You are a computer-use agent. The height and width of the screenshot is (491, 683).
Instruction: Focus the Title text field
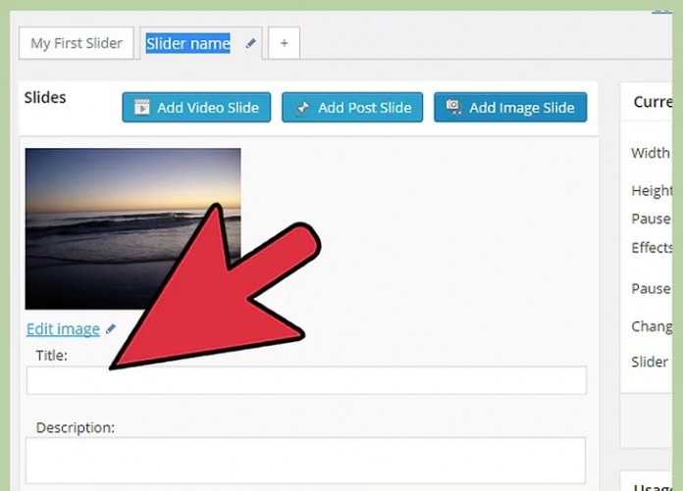[x=306, y=380]
